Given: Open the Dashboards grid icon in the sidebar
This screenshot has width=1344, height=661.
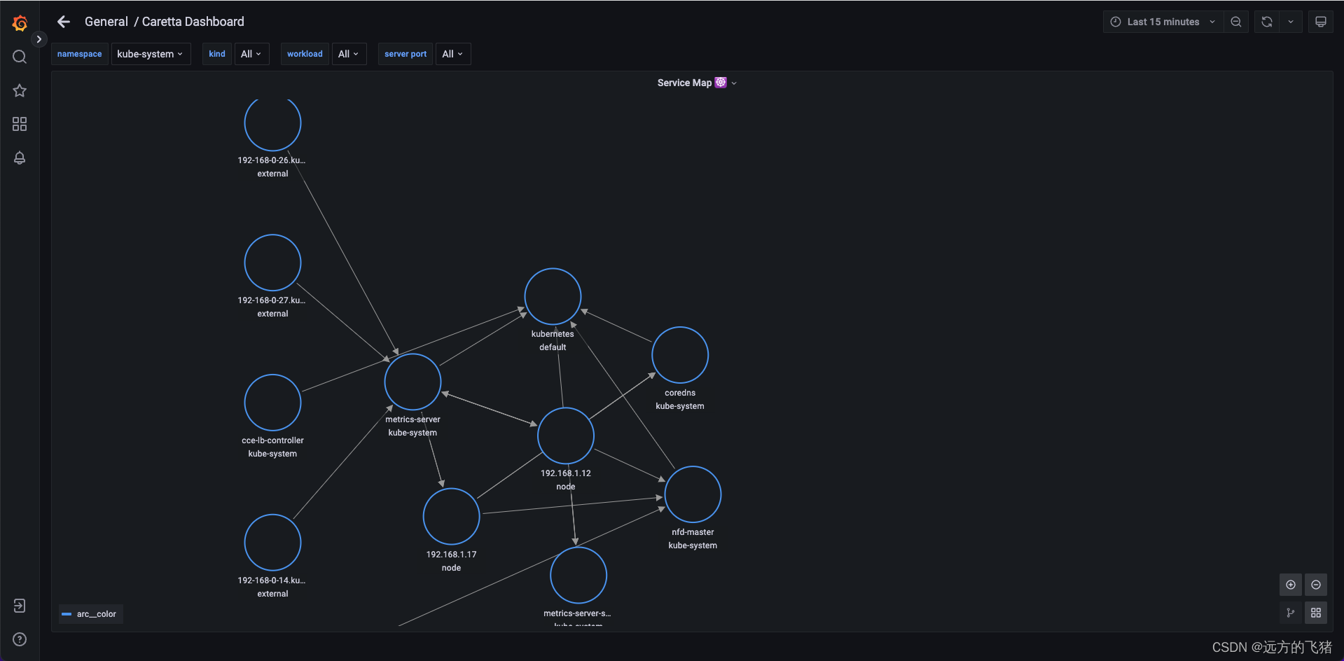Looking at the screenshot, I should [x=20, y=124].
